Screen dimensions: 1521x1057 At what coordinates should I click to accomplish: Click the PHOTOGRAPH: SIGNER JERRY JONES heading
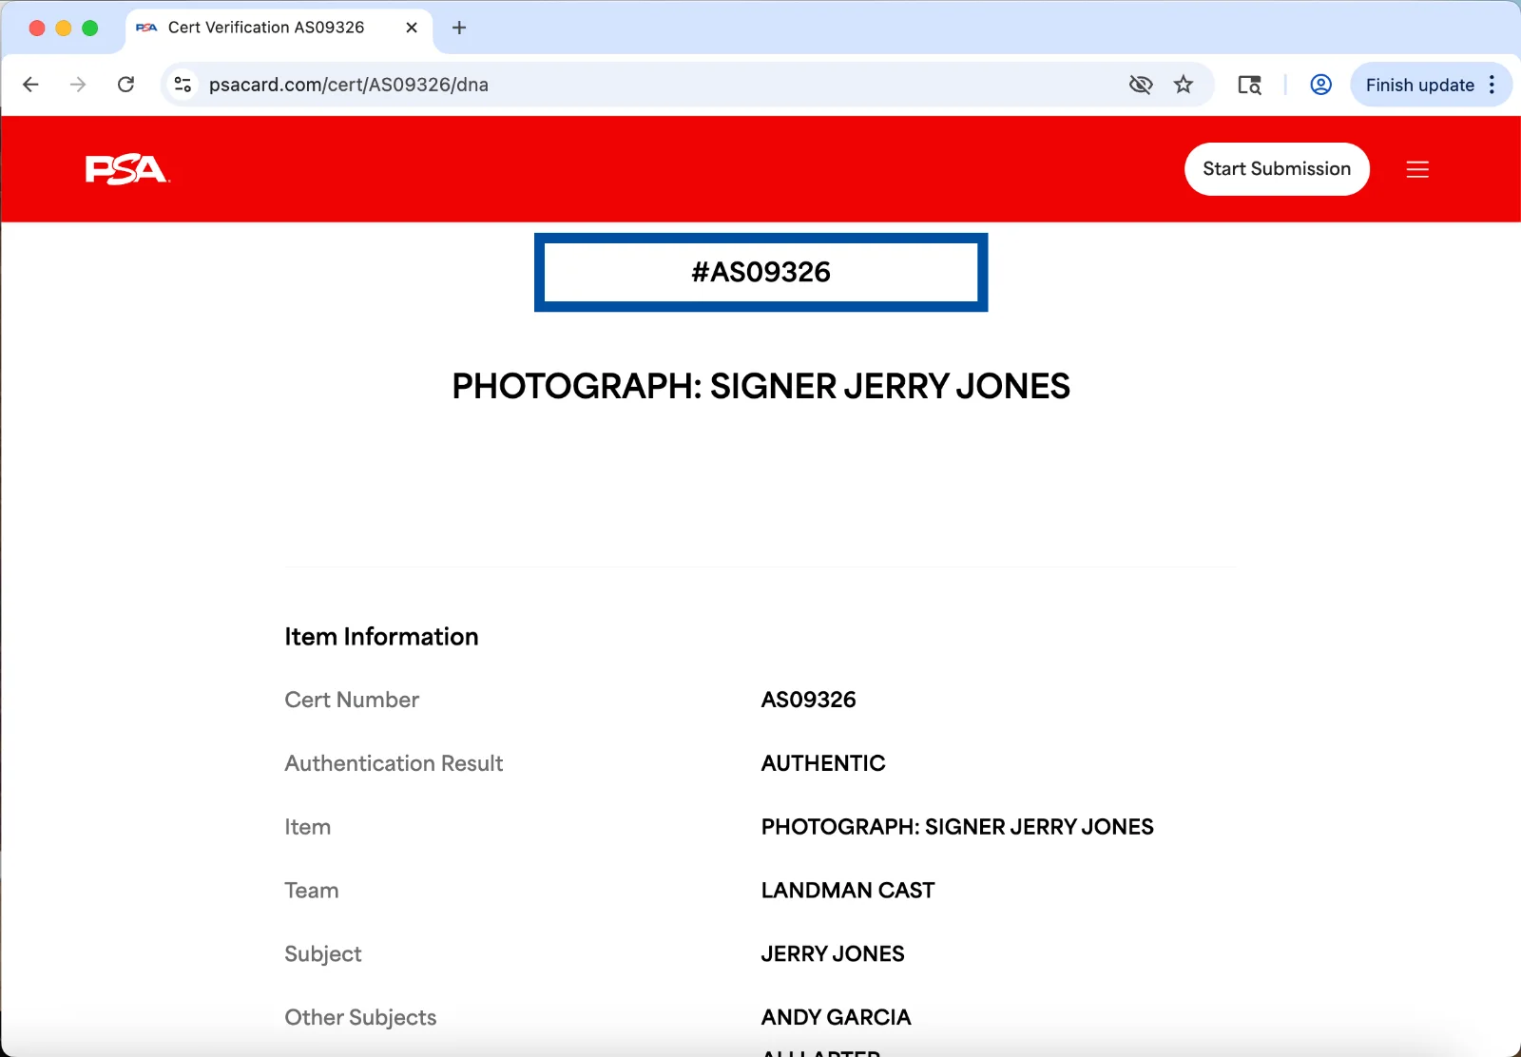[x=760, y=386]
